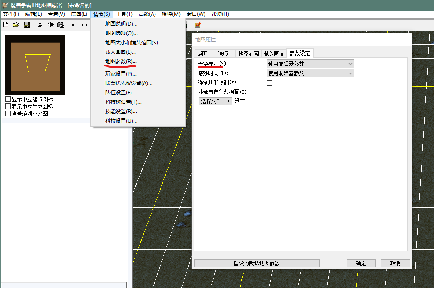Click the 外部自定义数据源(C) label
Viewport: 434px width, 288px height.
(223, 92)
